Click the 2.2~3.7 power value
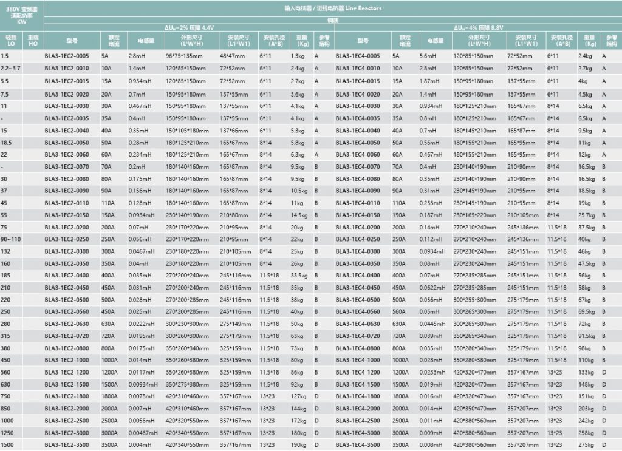 pyautogui.click(x=10, y=68)
